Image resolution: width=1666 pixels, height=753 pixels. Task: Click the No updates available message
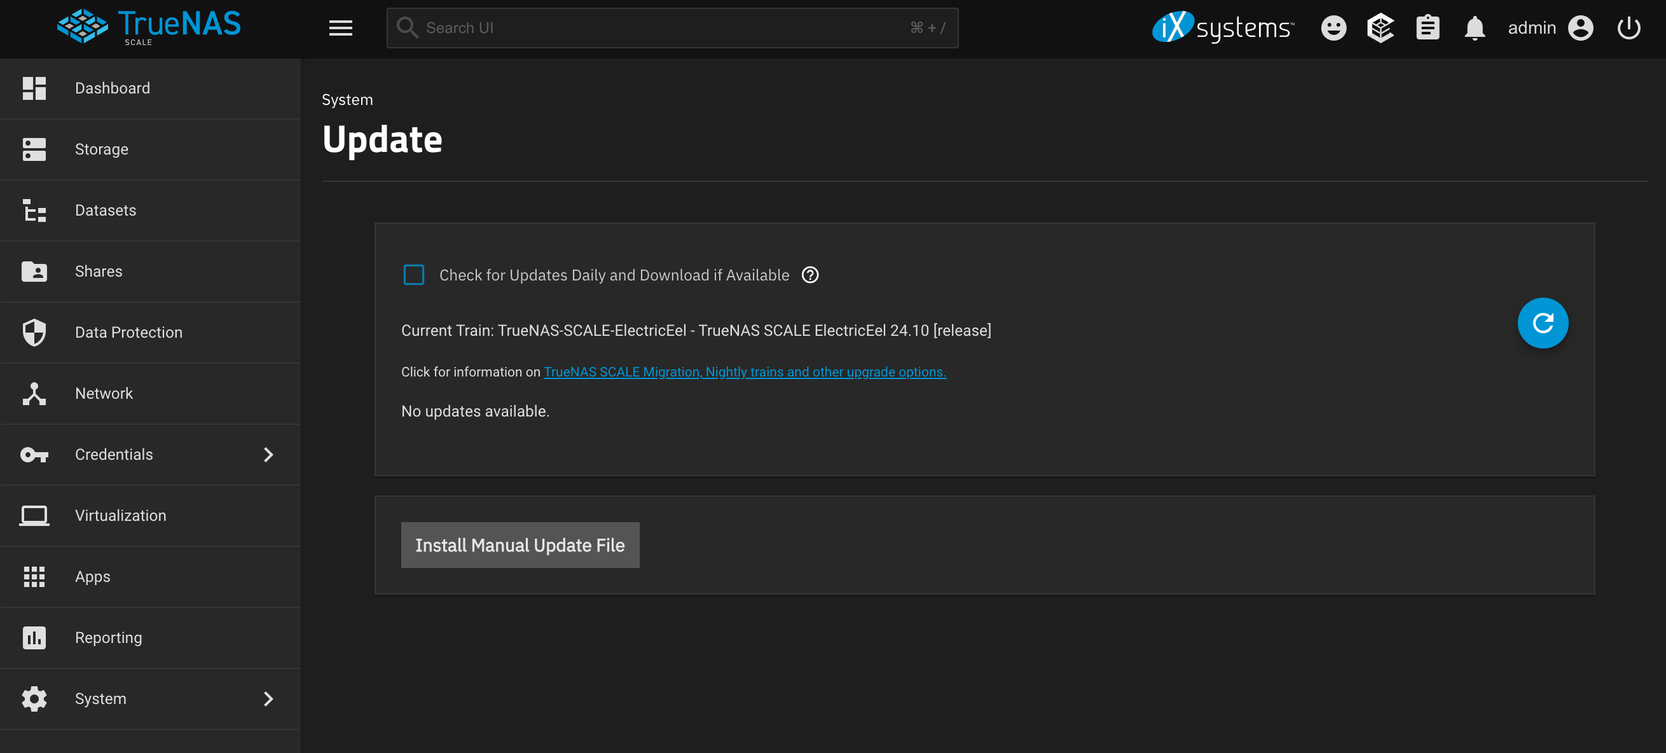[476, 411]
